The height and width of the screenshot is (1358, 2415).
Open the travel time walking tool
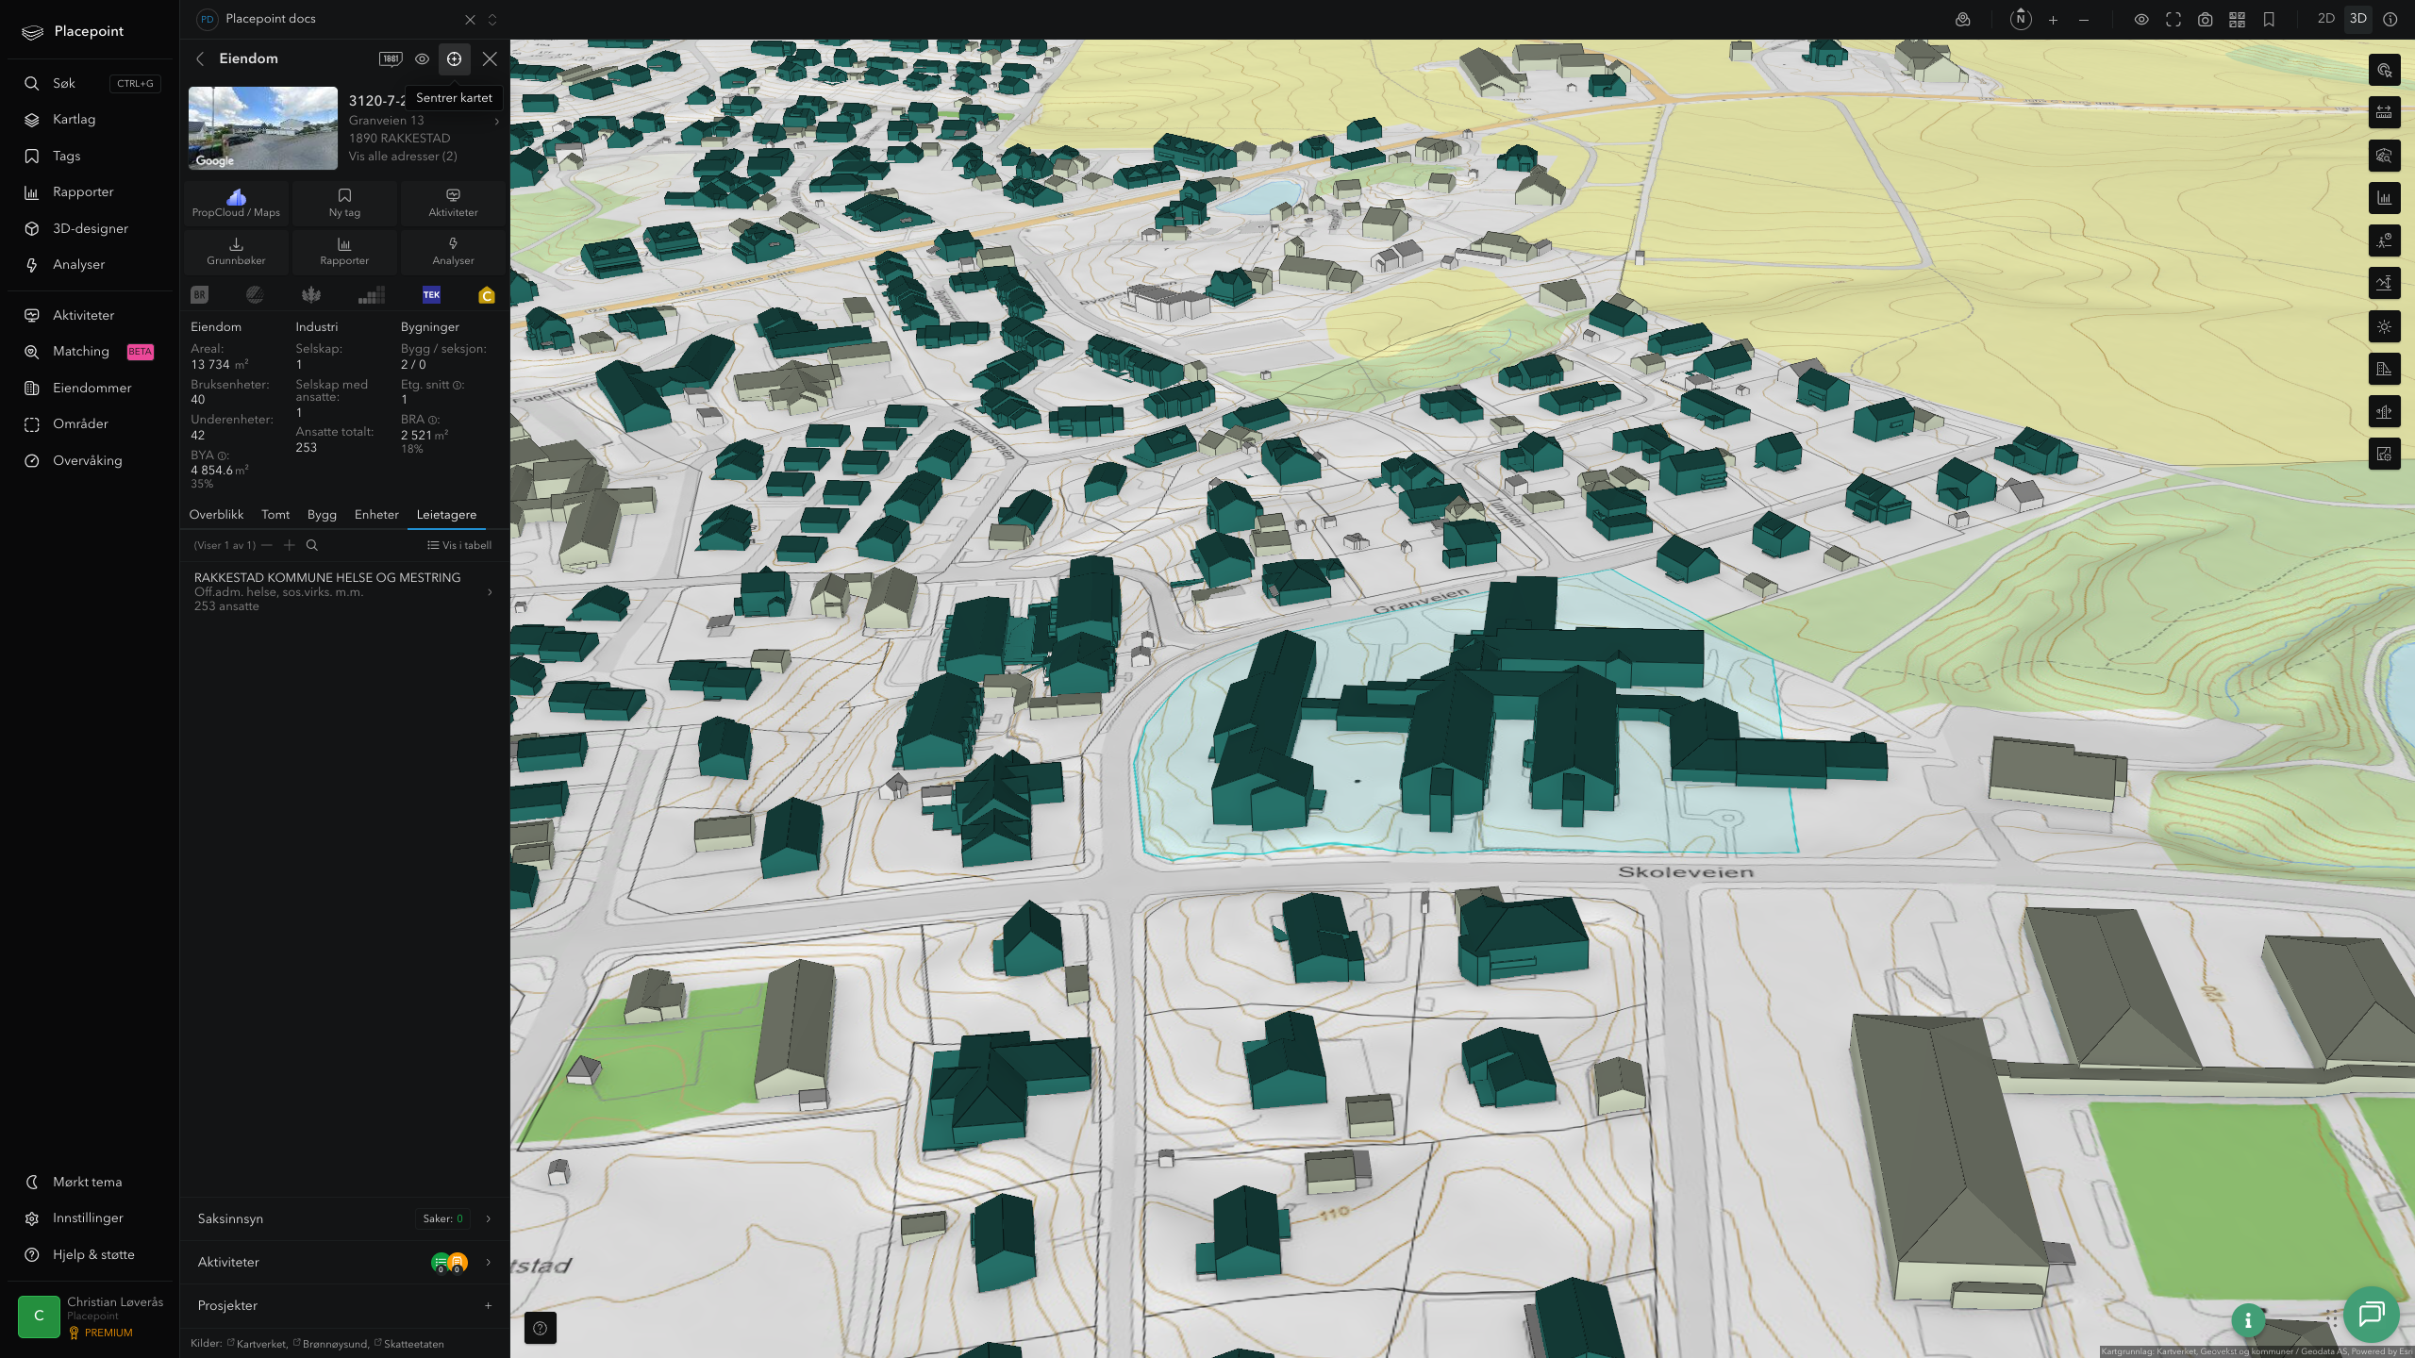(x=2385, y=240)
